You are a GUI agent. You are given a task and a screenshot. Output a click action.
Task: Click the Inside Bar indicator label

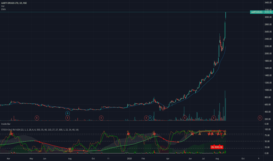(6, 124)
